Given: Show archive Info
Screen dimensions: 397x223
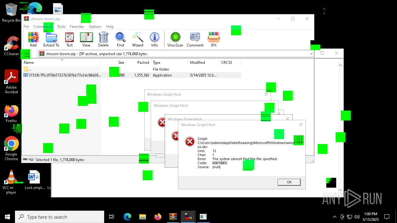Looking at the screenshot, I should [154, 39].
